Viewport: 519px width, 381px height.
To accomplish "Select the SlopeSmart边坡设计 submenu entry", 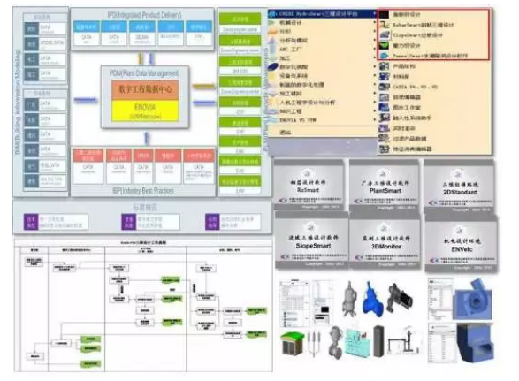I will click(417, 35).
